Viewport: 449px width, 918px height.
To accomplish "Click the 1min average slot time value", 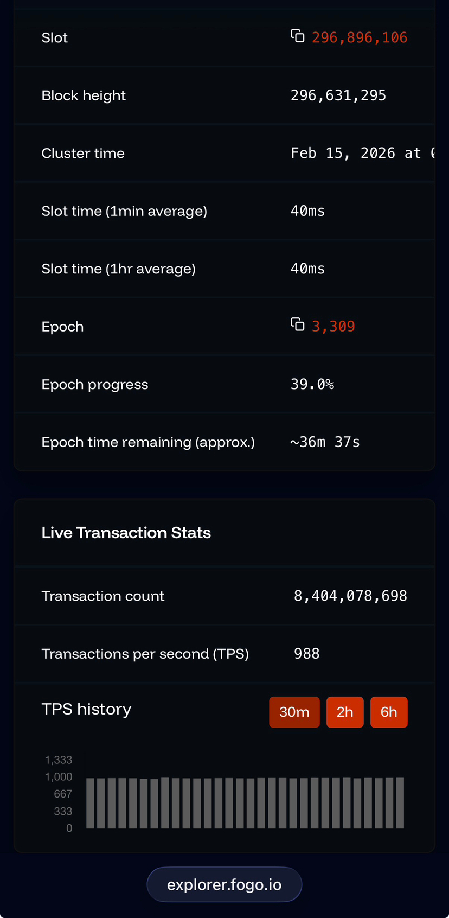I will click(x=308, y=211).
